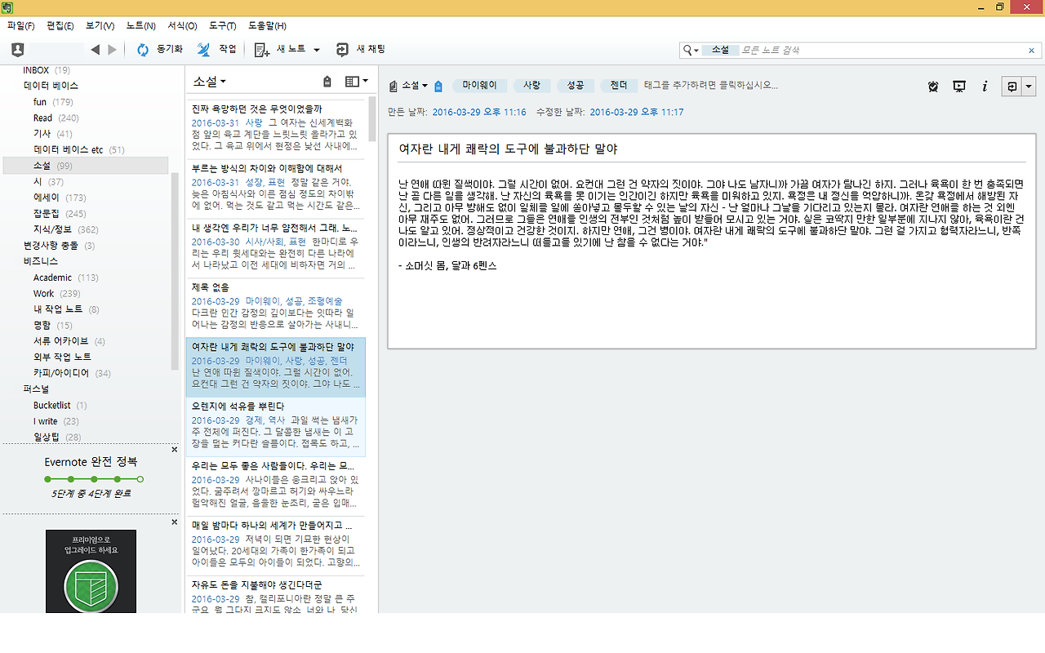Remove the 소설 search filter with the X
Screen dimensions: 1045x653
[1031, 50]
